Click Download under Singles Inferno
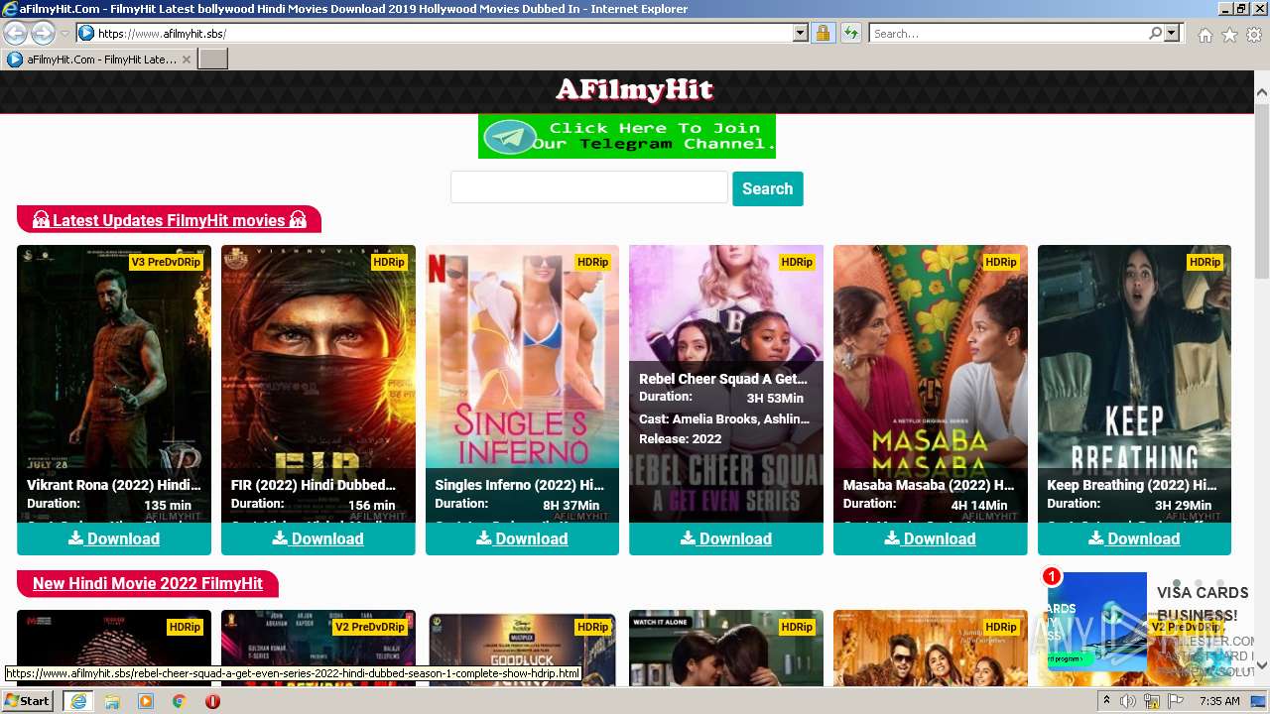This screenshot has width=1270, height=714. (522, 538)
